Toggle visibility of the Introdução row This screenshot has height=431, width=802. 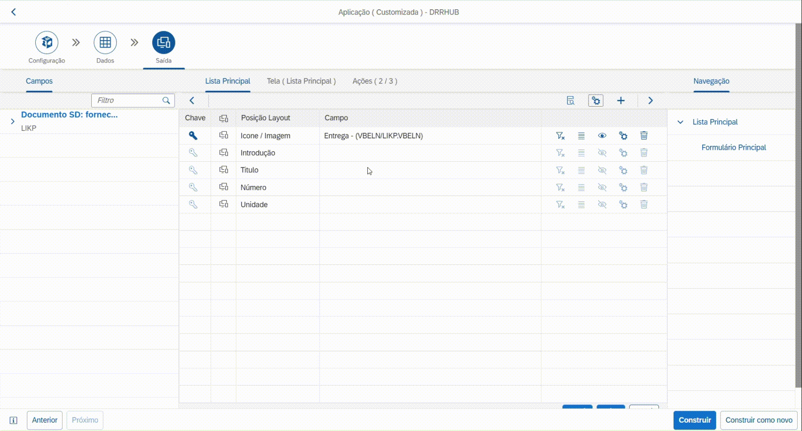[x=602, y=153]
